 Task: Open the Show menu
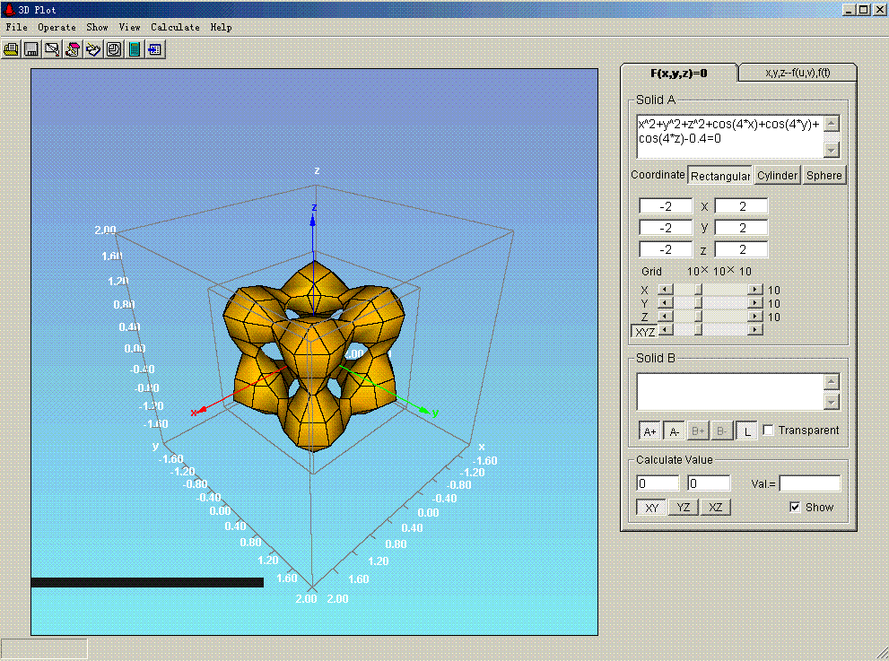97,27
